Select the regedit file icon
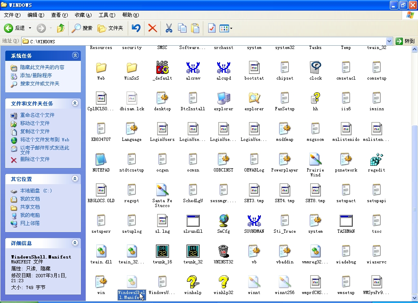This screenshot has width=418, height=303. pyautogui.click(x=376, y=160)
